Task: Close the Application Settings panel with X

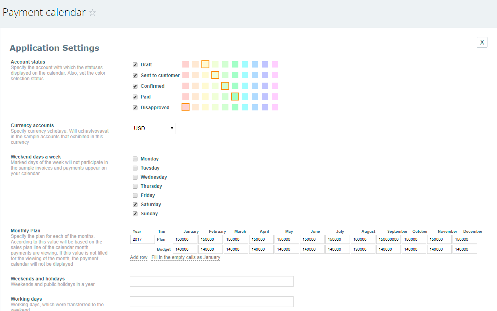Action: (x=482, y=42)
